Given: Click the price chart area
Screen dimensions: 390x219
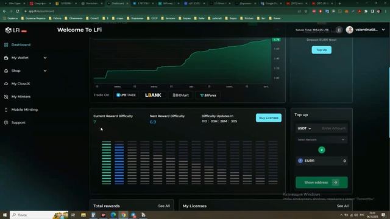Looking at the screenshot, I should pos(183,62).
